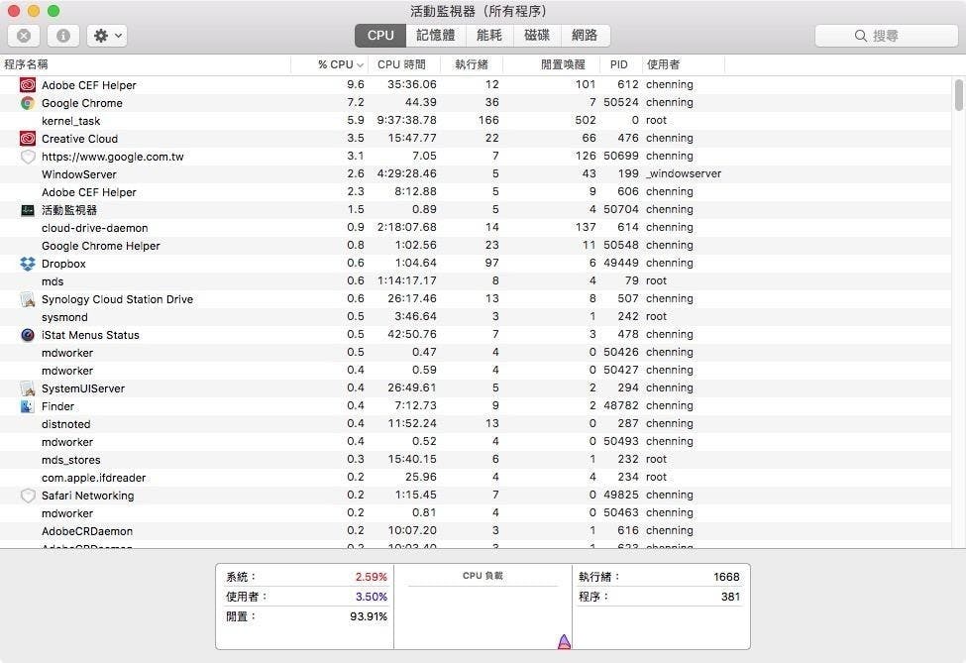Sort by CPU 時間 column header

point(404,64)
